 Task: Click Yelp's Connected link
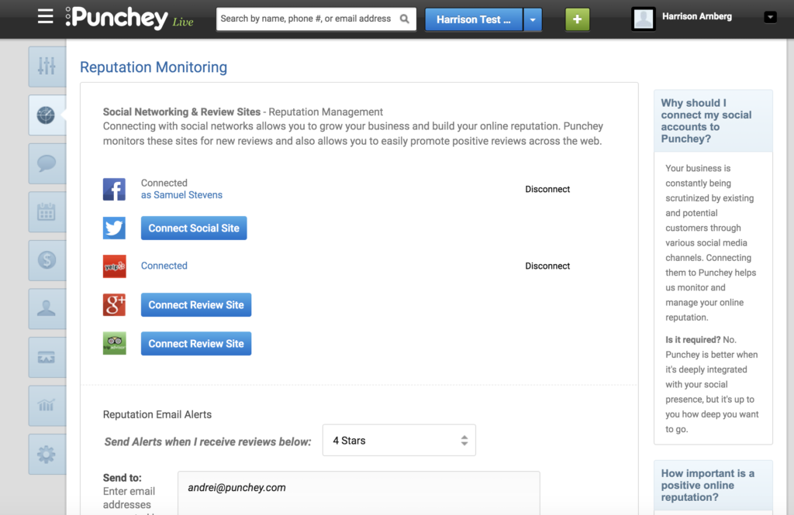point(164,266)
